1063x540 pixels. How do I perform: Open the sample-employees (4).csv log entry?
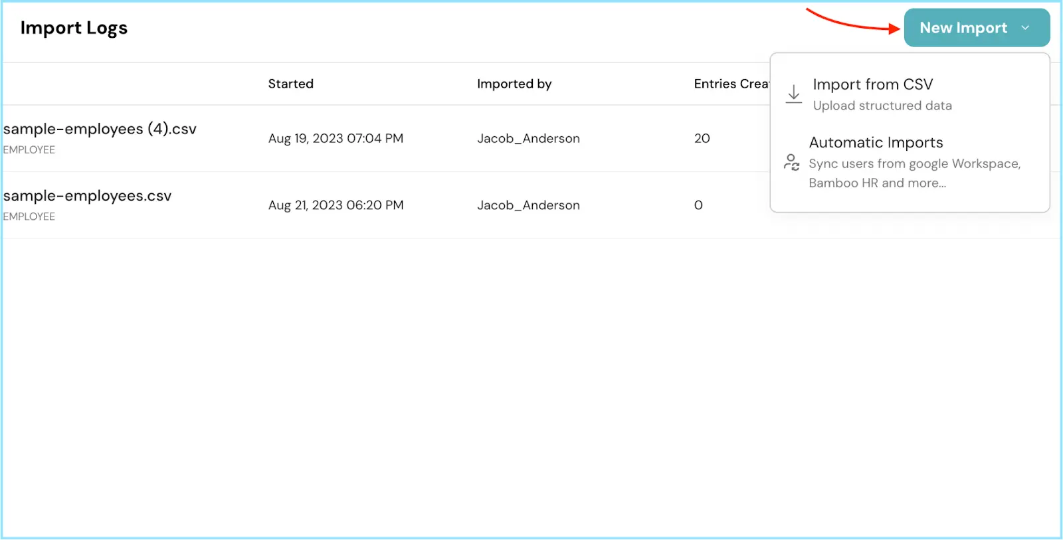[x=100, y=129]
